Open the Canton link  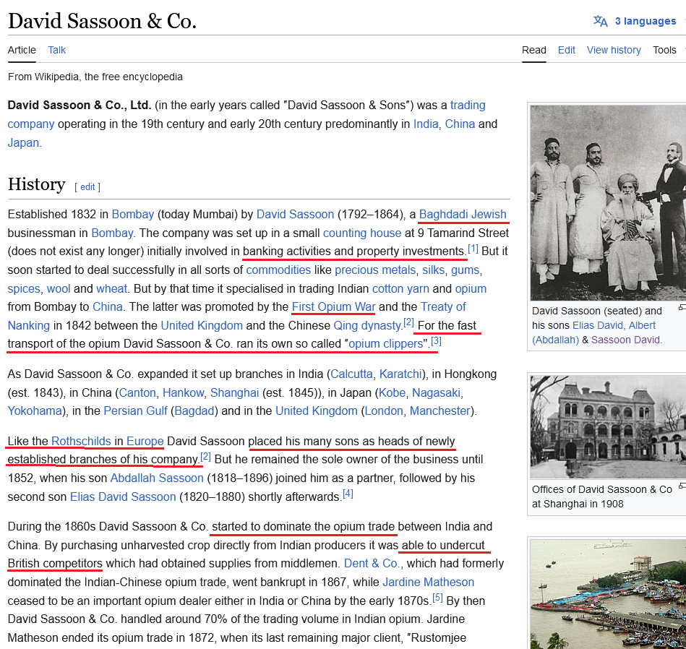tap(137, 393)
